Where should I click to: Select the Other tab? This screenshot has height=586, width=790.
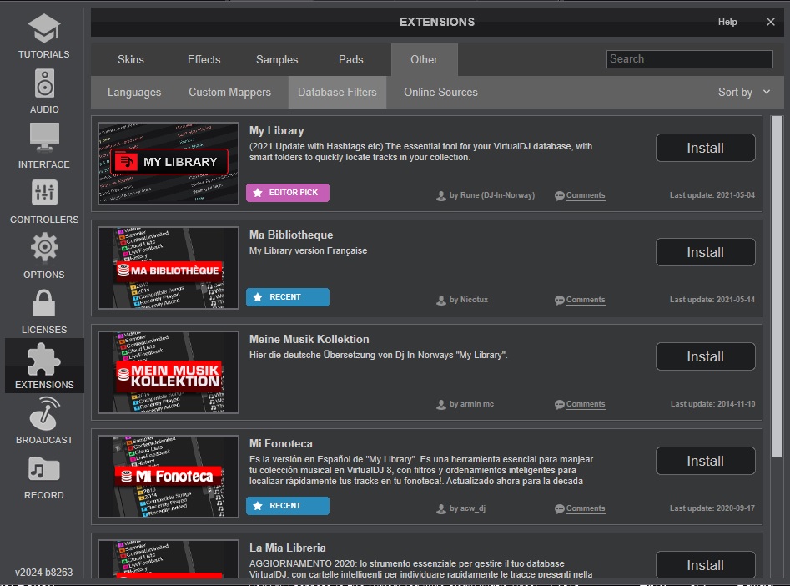click(425, 59)
